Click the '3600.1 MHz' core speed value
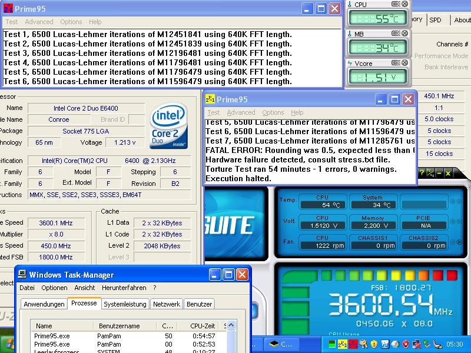 click(x=56, y=223)
